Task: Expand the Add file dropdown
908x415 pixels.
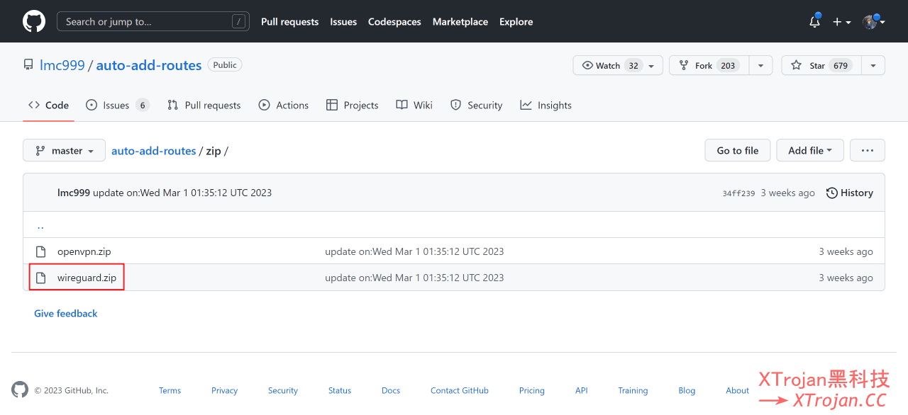Action: pos(810,150)
